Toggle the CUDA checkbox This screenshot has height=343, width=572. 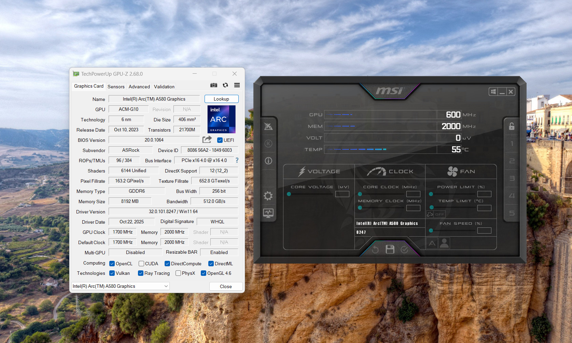(141, 264)
